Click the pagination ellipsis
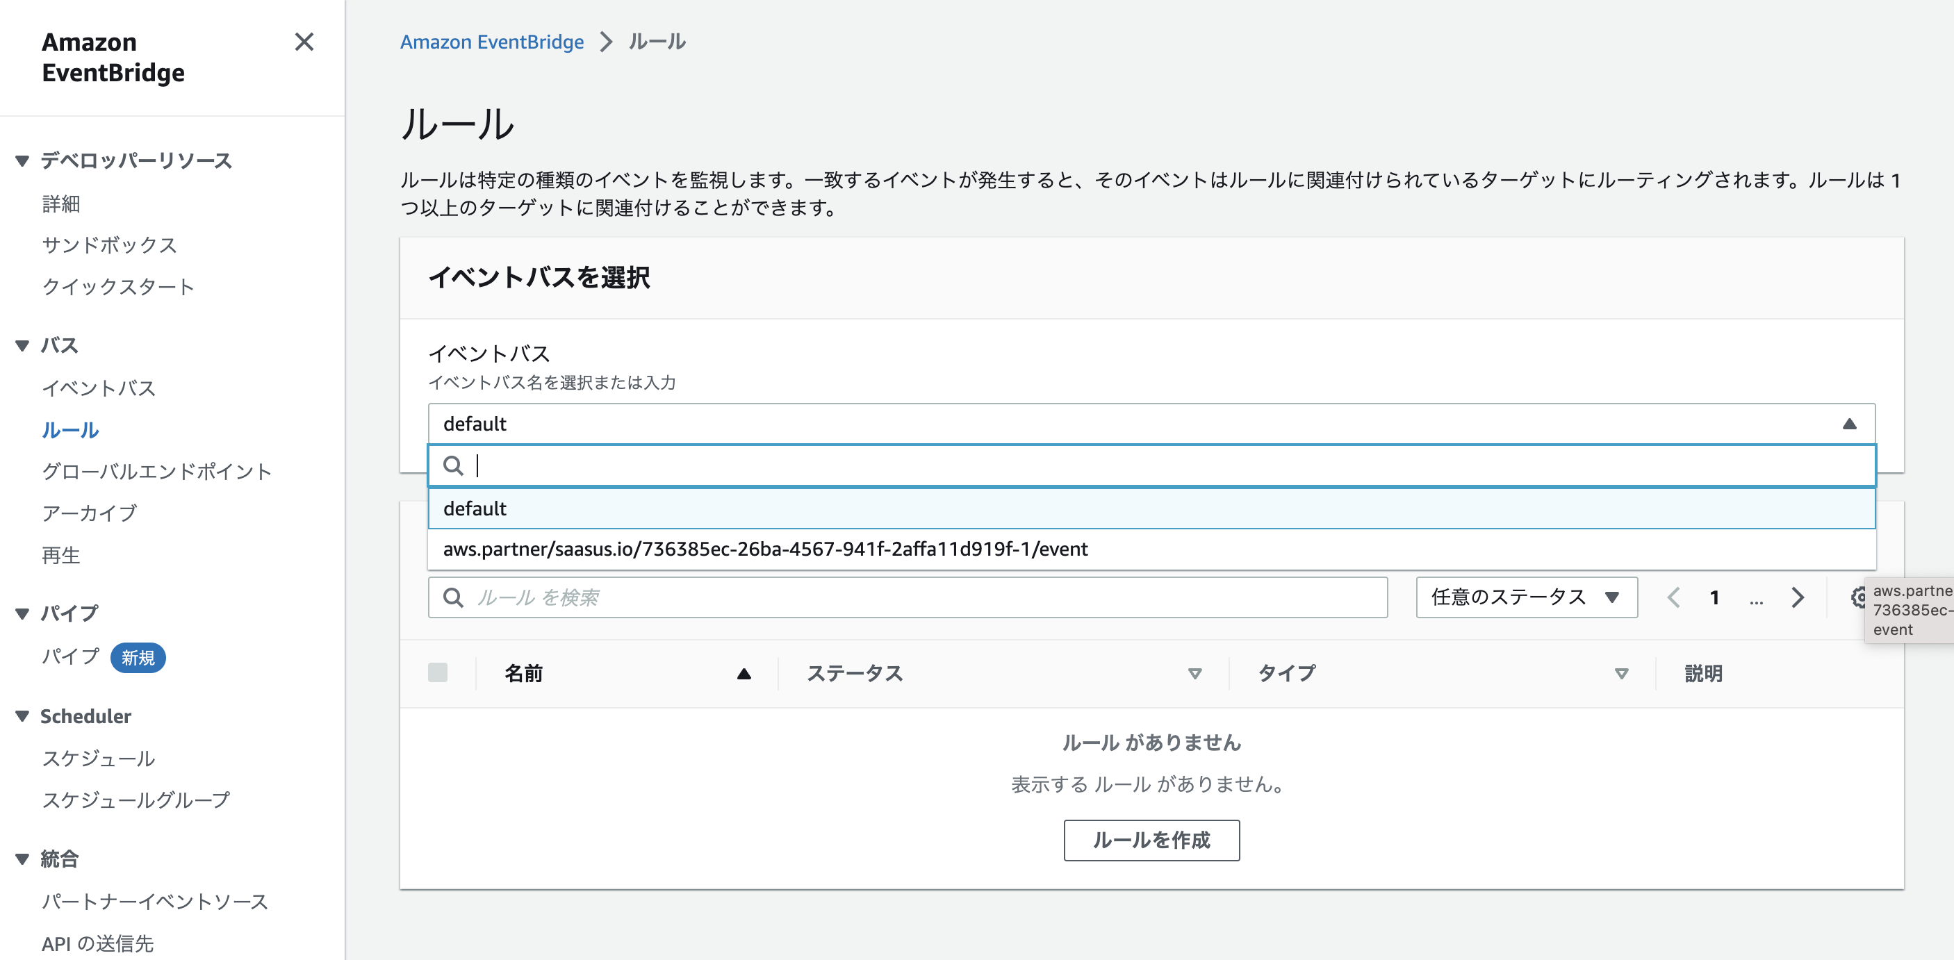This screenshot has width=1954, height=960. point(1756,599)
